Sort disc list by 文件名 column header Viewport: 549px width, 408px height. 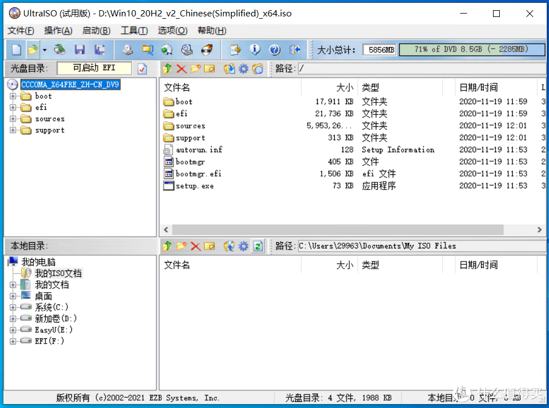(x=230, y=87)
